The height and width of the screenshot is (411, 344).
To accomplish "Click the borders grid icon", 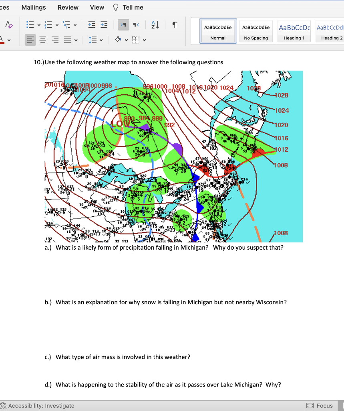I will (x=135, y=40).
